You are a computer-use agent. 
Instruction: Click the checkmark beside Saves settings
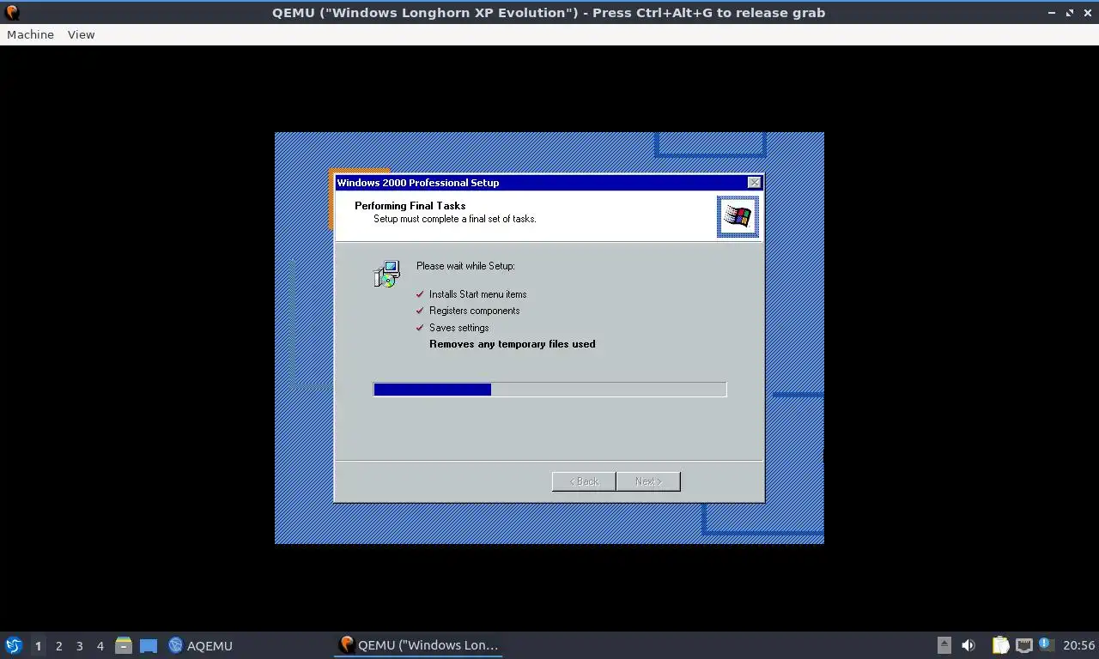coord(420,327)
